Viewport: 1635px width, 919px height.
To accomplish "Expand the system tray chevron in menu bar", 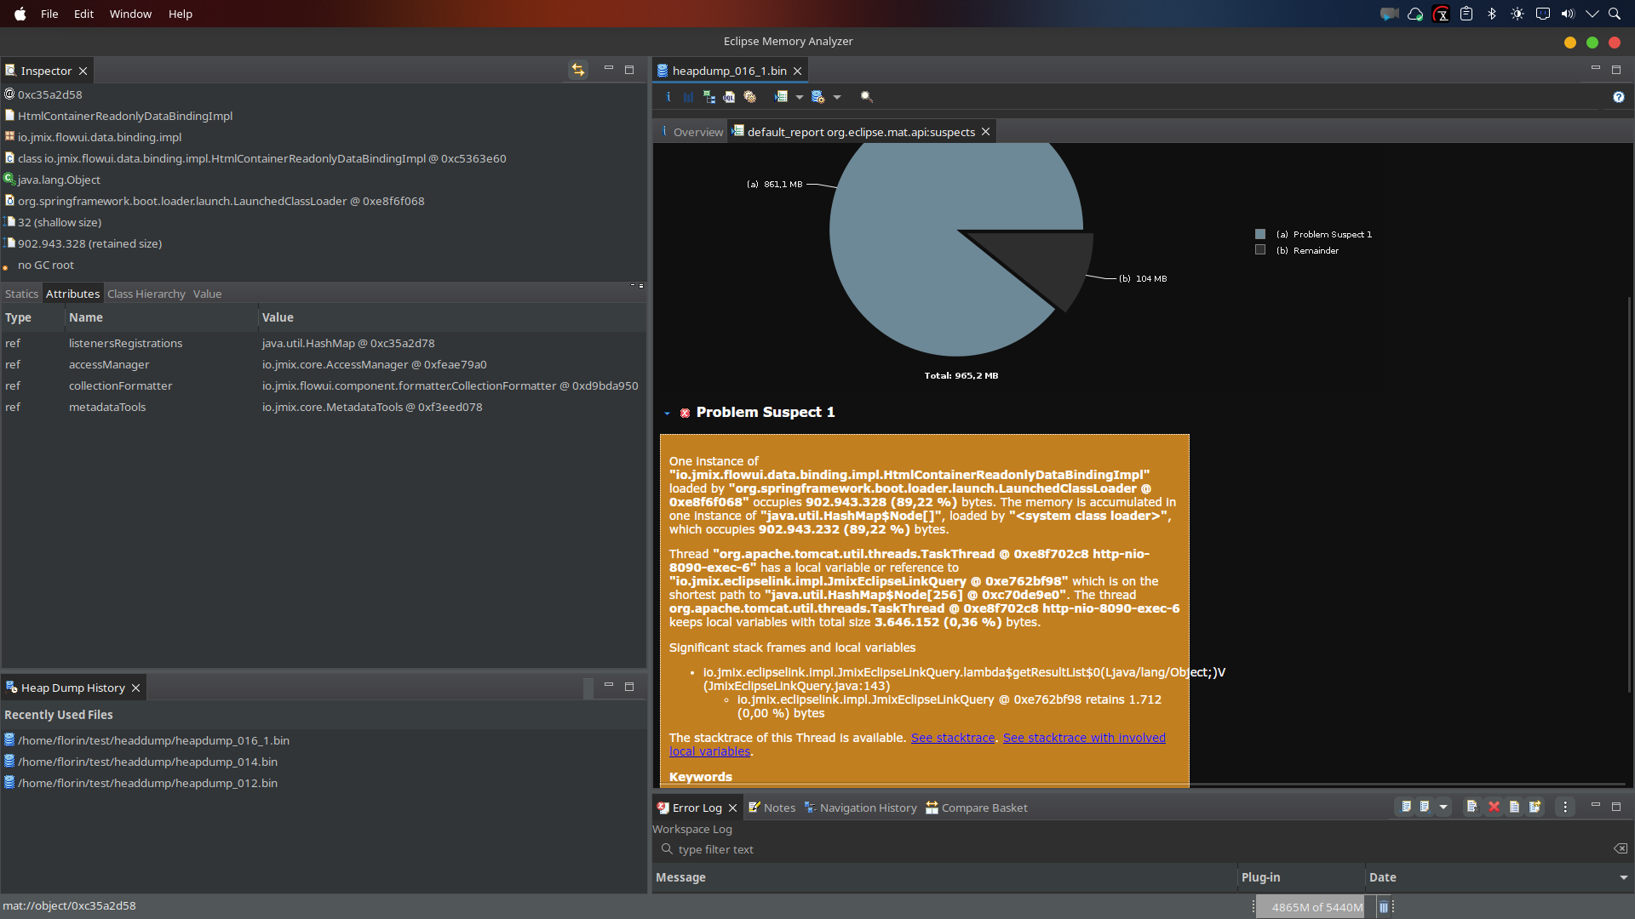I will click(1592, 14).
